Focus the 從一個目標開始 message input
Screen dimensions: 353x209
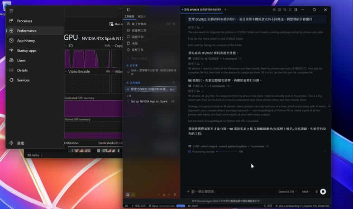pyautogui.click(x=233, y=192)
